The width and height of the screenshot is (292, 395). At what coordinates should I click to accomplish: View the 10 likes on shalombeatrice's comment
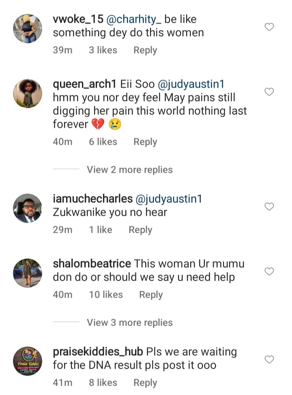click(x=106, y=295)
